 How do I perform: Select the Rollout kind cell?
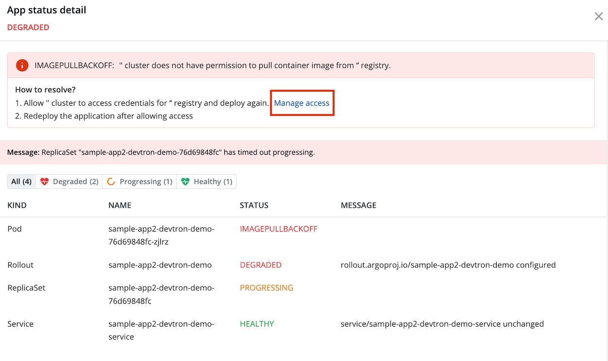[20, 265]
